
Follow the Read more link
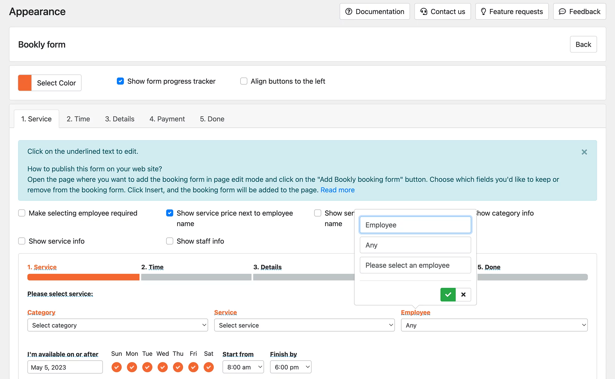(x=337, y=190)
